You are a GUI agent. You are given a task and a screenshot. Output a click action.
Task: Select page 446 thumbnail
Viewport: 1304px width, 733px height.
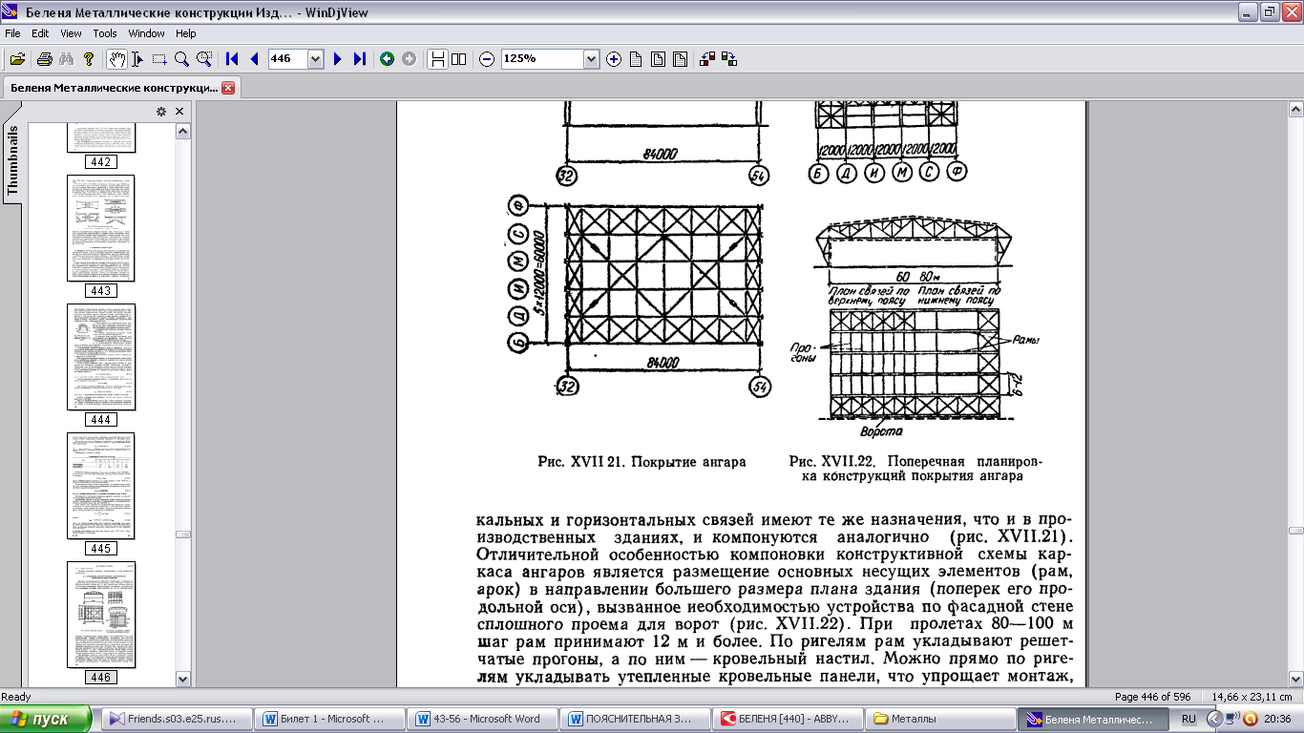[x=101, y=615]
